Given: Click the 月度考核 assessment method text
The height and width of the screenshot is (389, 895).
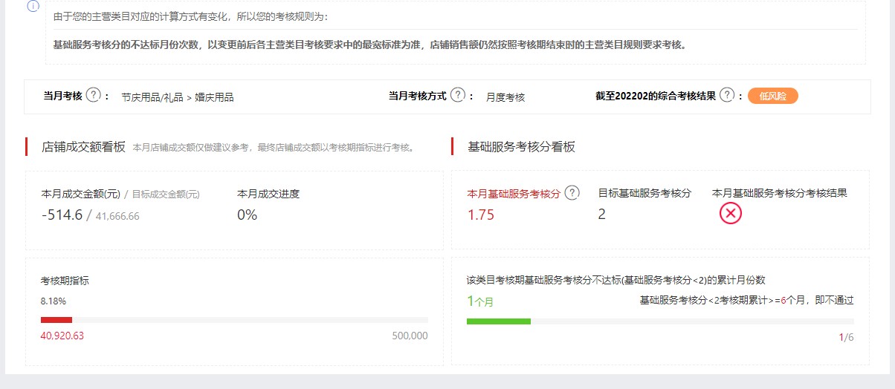Looking at the screenshot, I should click(x=505, y=97).
